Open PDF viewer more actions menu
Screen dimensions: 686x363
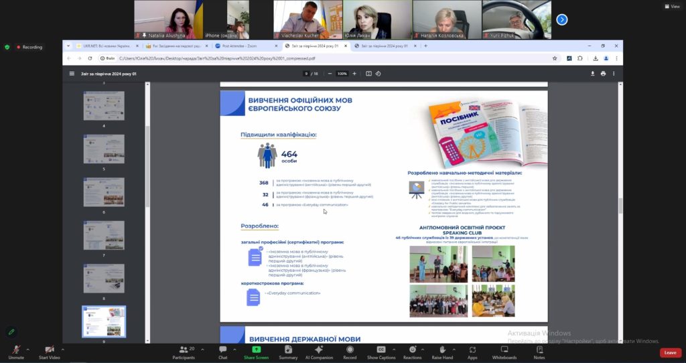[x=614, y=74]
